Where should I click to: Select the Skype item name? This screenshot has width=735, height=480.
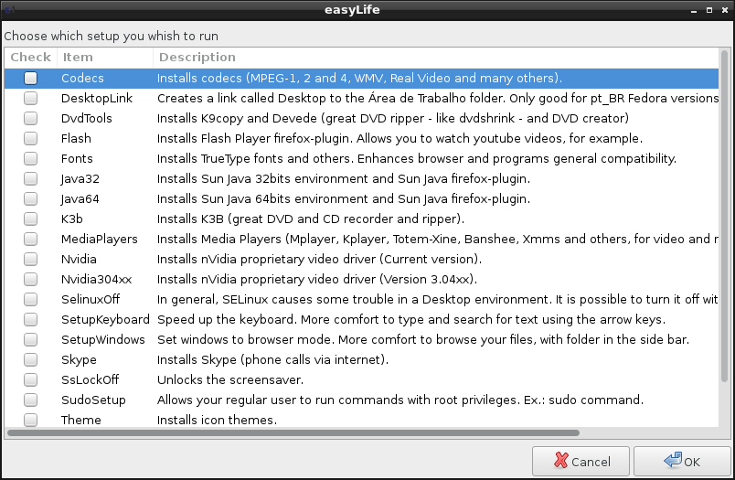tap(79, 360)
